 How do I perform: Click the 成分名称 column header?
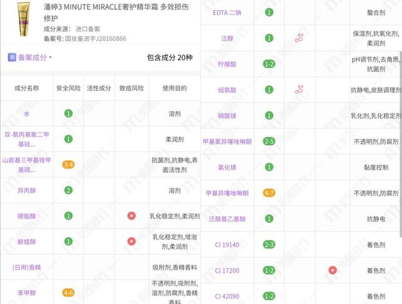(x=26, y=88)
